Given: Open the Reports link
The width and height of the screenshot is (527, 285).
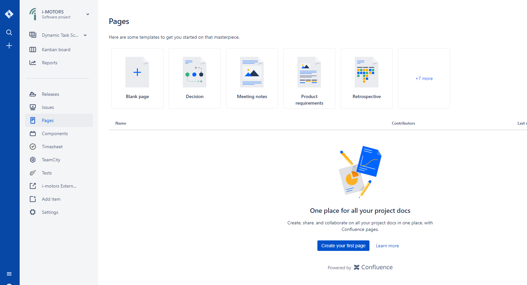Looking at the screenshot, I should [x=59, y=63].
